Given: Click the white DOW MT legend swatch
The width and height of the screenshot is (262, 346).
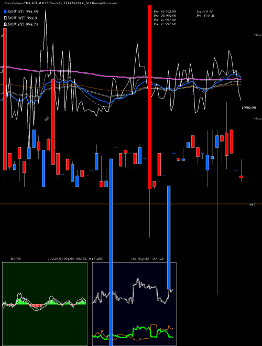Looking at the screenshot, I should 5,18.
